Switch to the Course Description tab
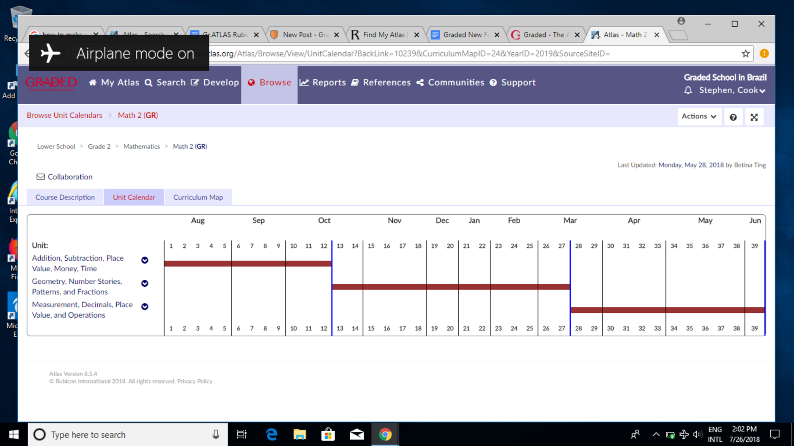The width and height of the screenshot is (794, 446). 65,197
